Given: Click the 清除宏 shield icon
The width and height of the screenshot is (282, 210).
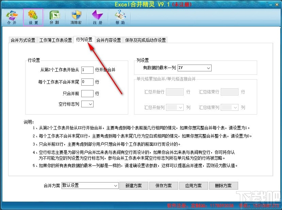Looking at the screenshot, I should (76, 17).
